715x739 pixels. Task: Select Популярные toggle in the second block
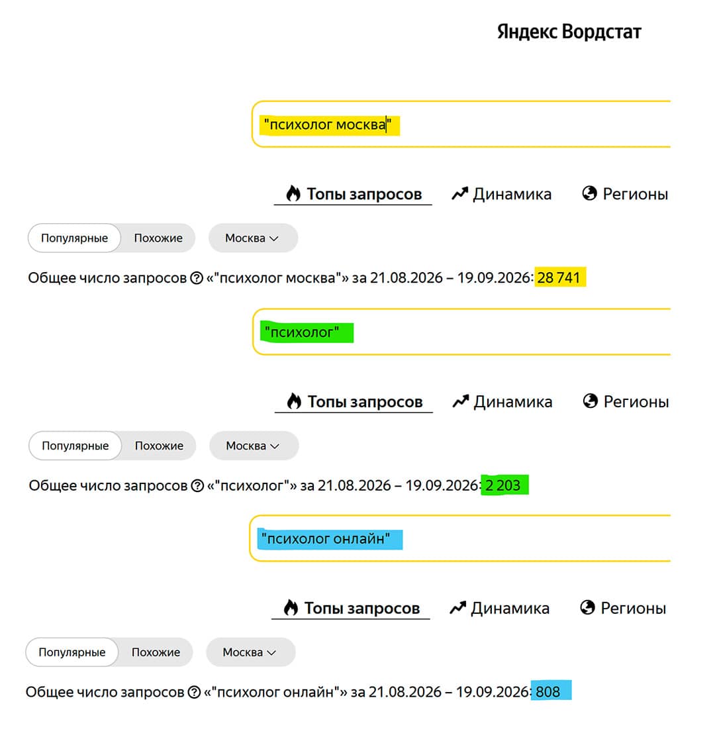point(75,446)
